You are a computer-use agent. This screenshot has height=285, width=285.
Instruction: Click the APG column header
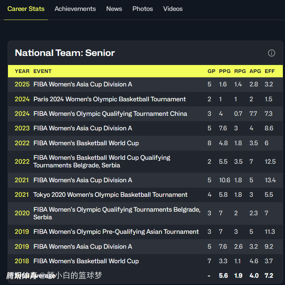pyautogui.click(x=255, y=71)
